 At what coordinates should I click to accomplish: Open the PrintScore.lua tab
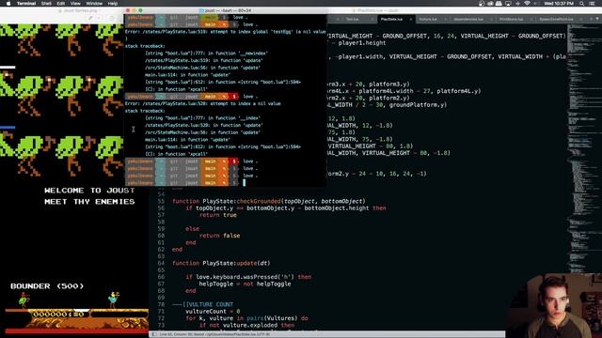point(511,19)
